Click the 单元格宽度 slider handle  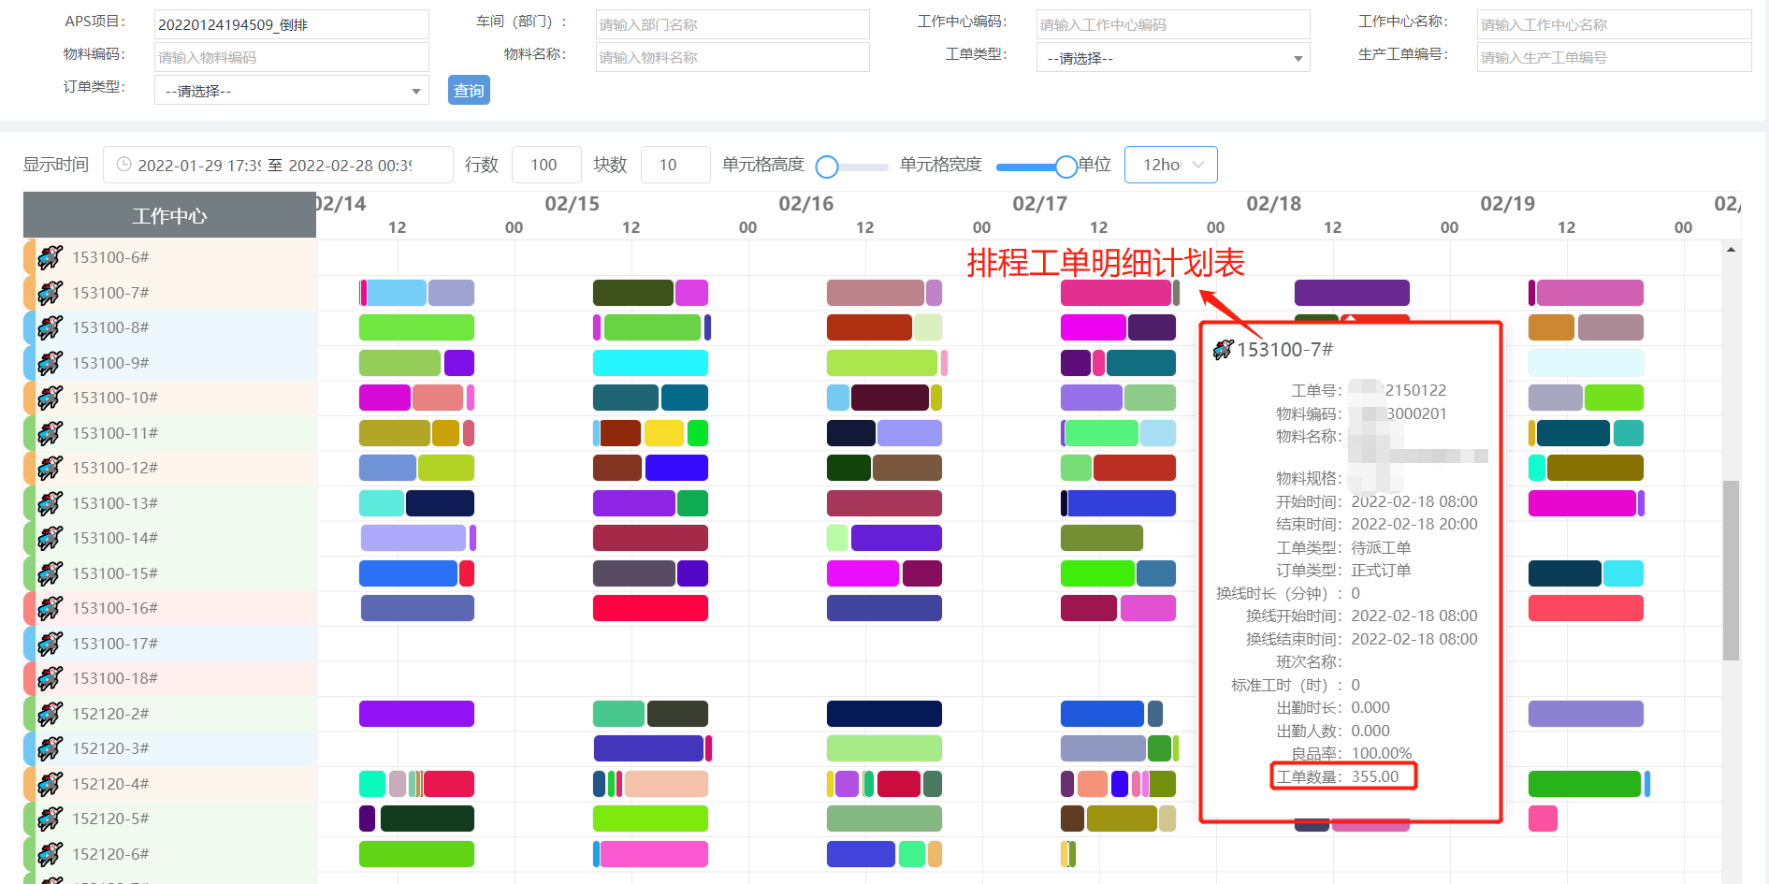pos(1066,166)
